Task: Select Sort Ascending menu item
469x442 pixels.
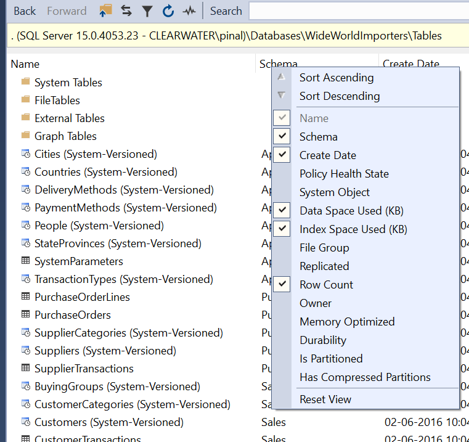Action: pos(336,78)
